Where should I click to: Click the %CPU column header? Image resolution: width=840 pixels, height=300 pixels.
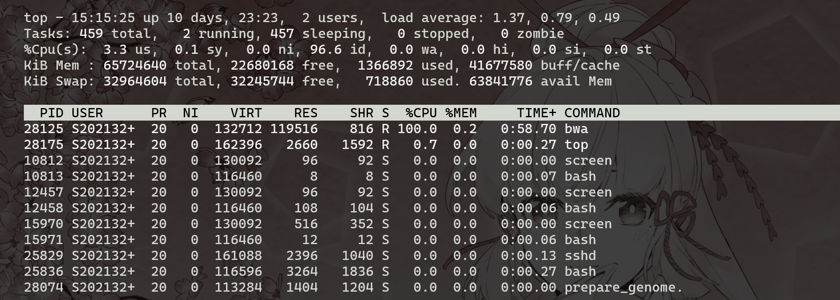tap(421, 113)
